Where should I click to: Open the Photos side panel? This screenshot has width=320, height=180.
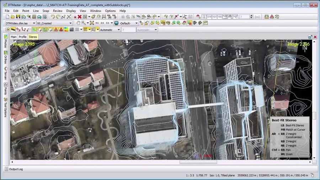pos(5,41)
